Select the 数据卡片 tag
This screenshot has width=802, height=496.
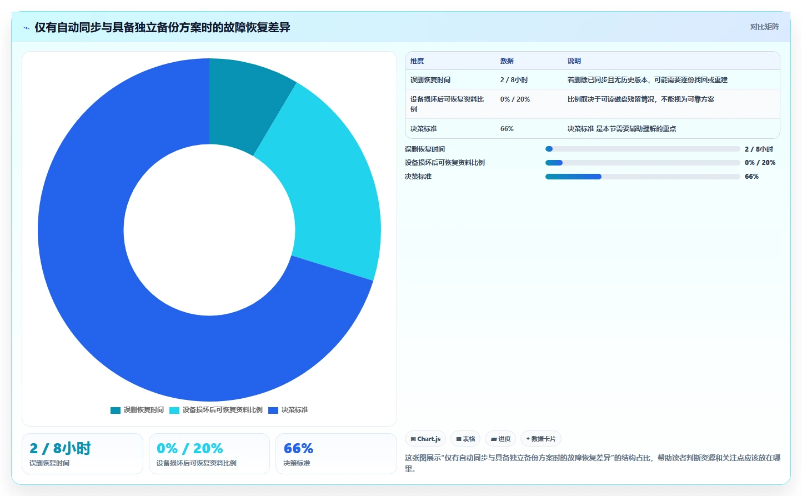click(541, 439)
